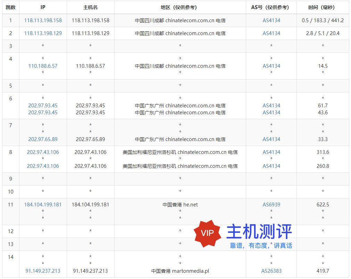This screenshot has width=351, height=279.
Task: Select hop 1 region 中国四川成都 chinatelecom.com.cn 电信
Action: [x=180, y=20]
